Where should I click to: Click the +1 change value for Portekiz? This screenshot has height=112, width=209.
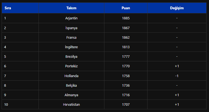click(x=177, y=66)
